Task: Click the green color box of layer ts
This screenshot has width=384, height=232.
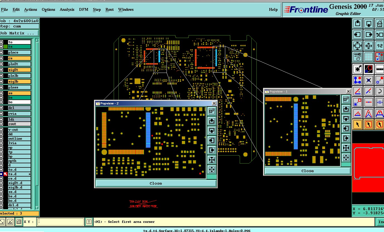Action: (x=6, y=47)
